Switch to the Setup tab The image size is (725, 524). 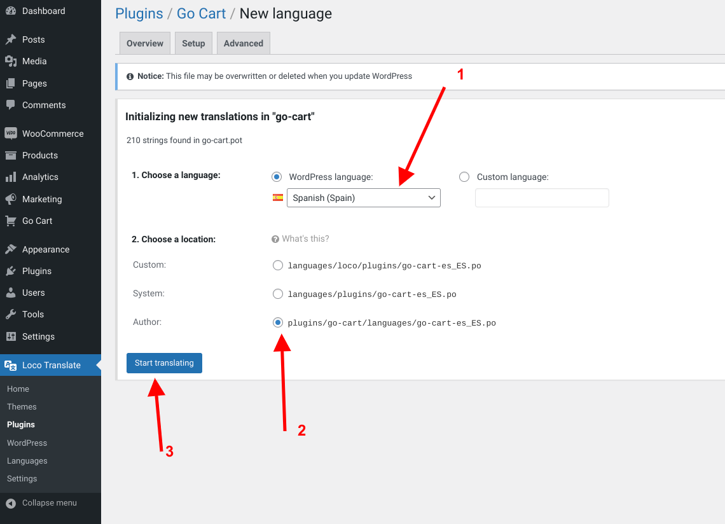pyautogui.click(x=193, y=43)
